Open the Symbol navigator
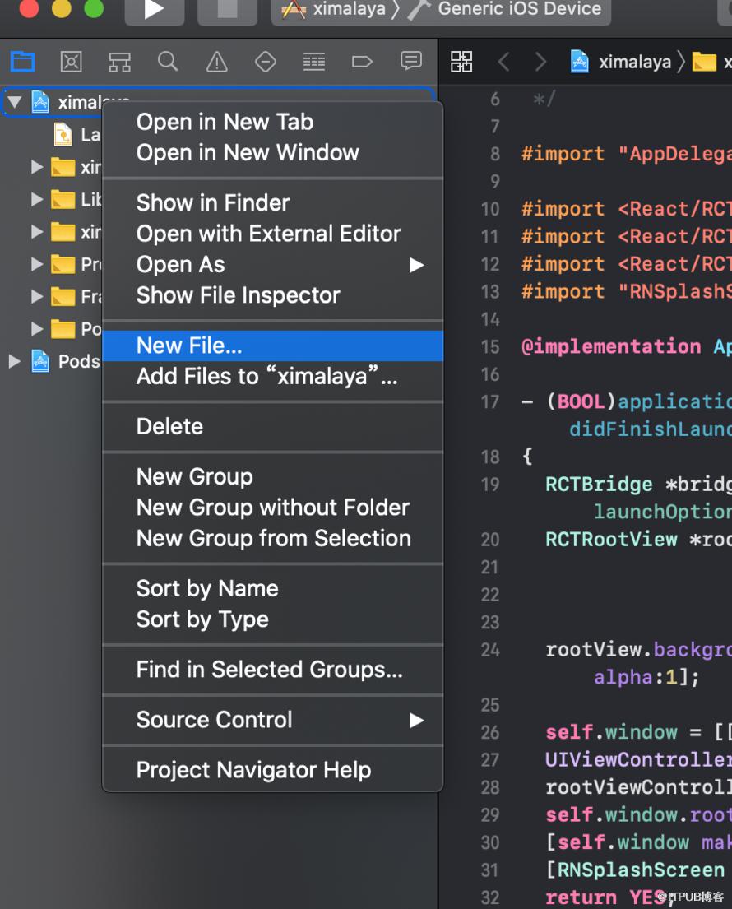 point(119,61)
